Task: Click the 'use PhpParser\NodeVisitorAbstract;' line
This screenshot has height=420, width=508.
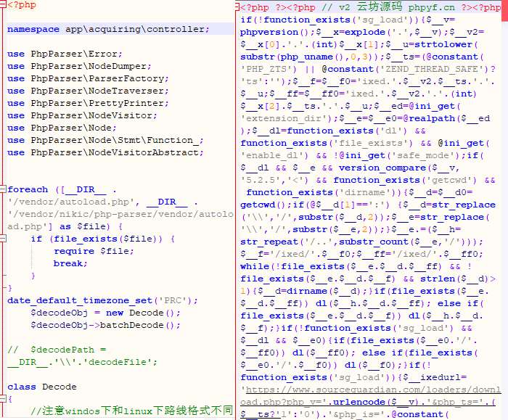Action: [x=105, y=152]
